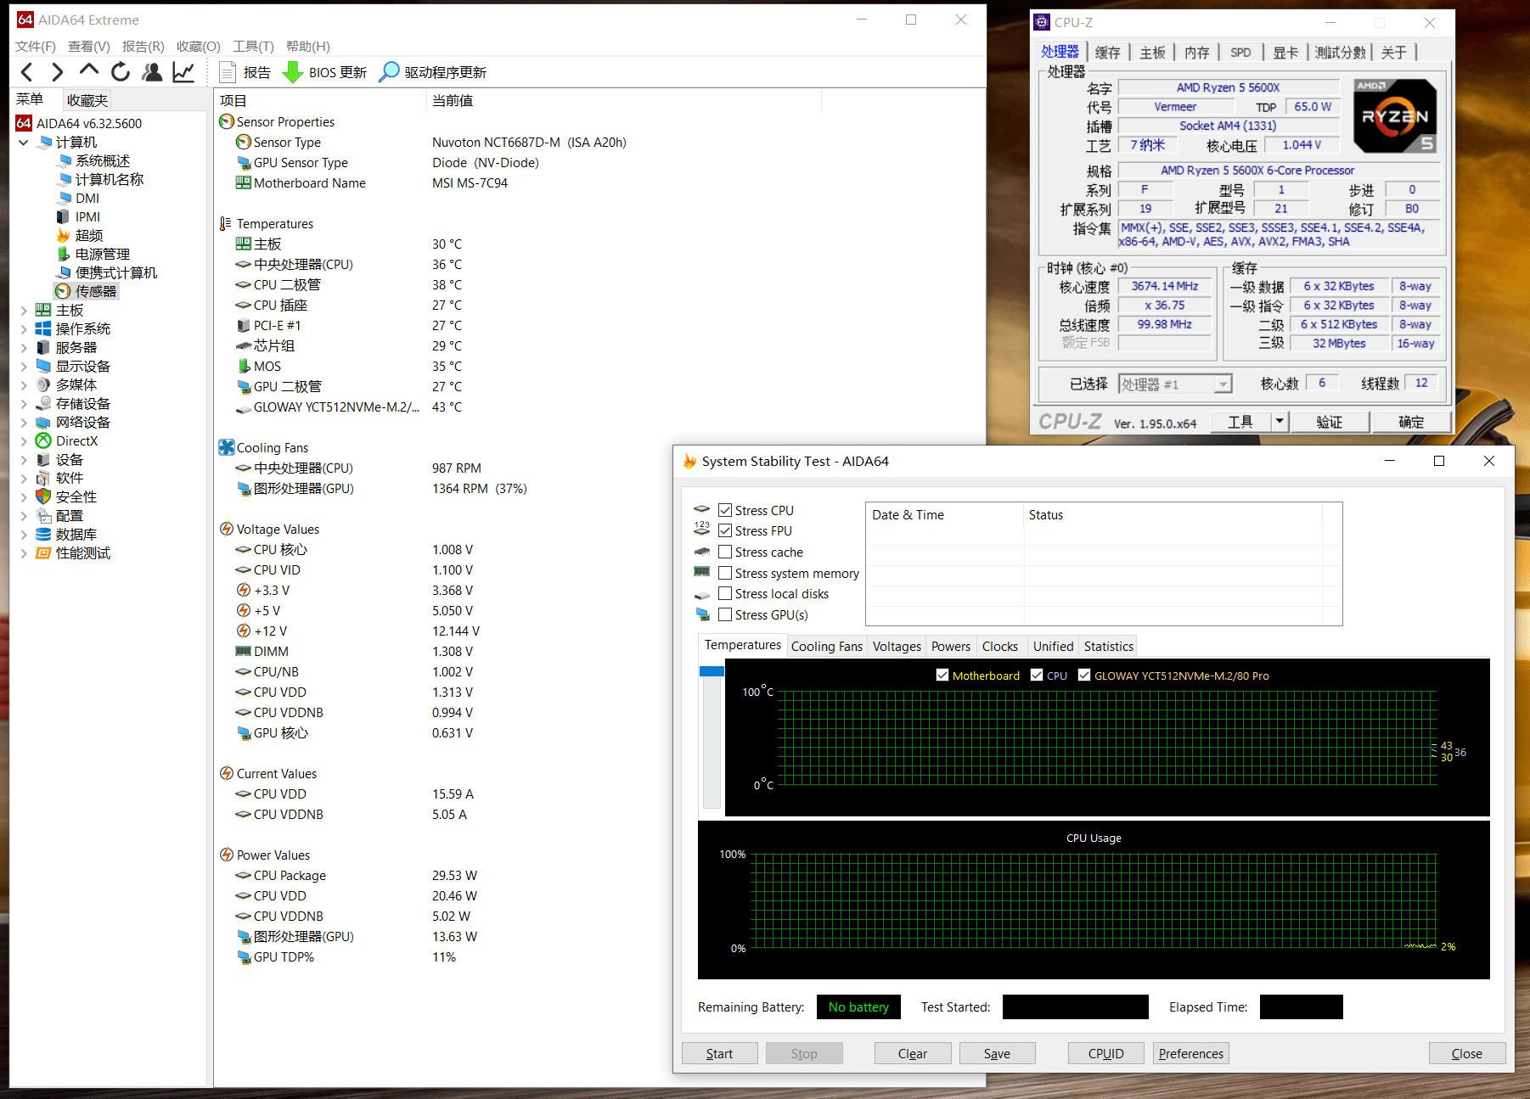This screenshot has width=1530, height=1099.
Task: Open the graph chart icon in toolbar
Action: tap(183, 72)
